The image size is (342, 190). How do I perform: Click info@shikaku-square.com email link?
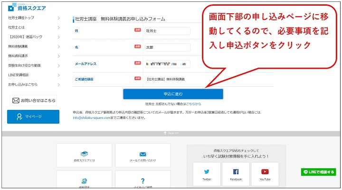92,118
